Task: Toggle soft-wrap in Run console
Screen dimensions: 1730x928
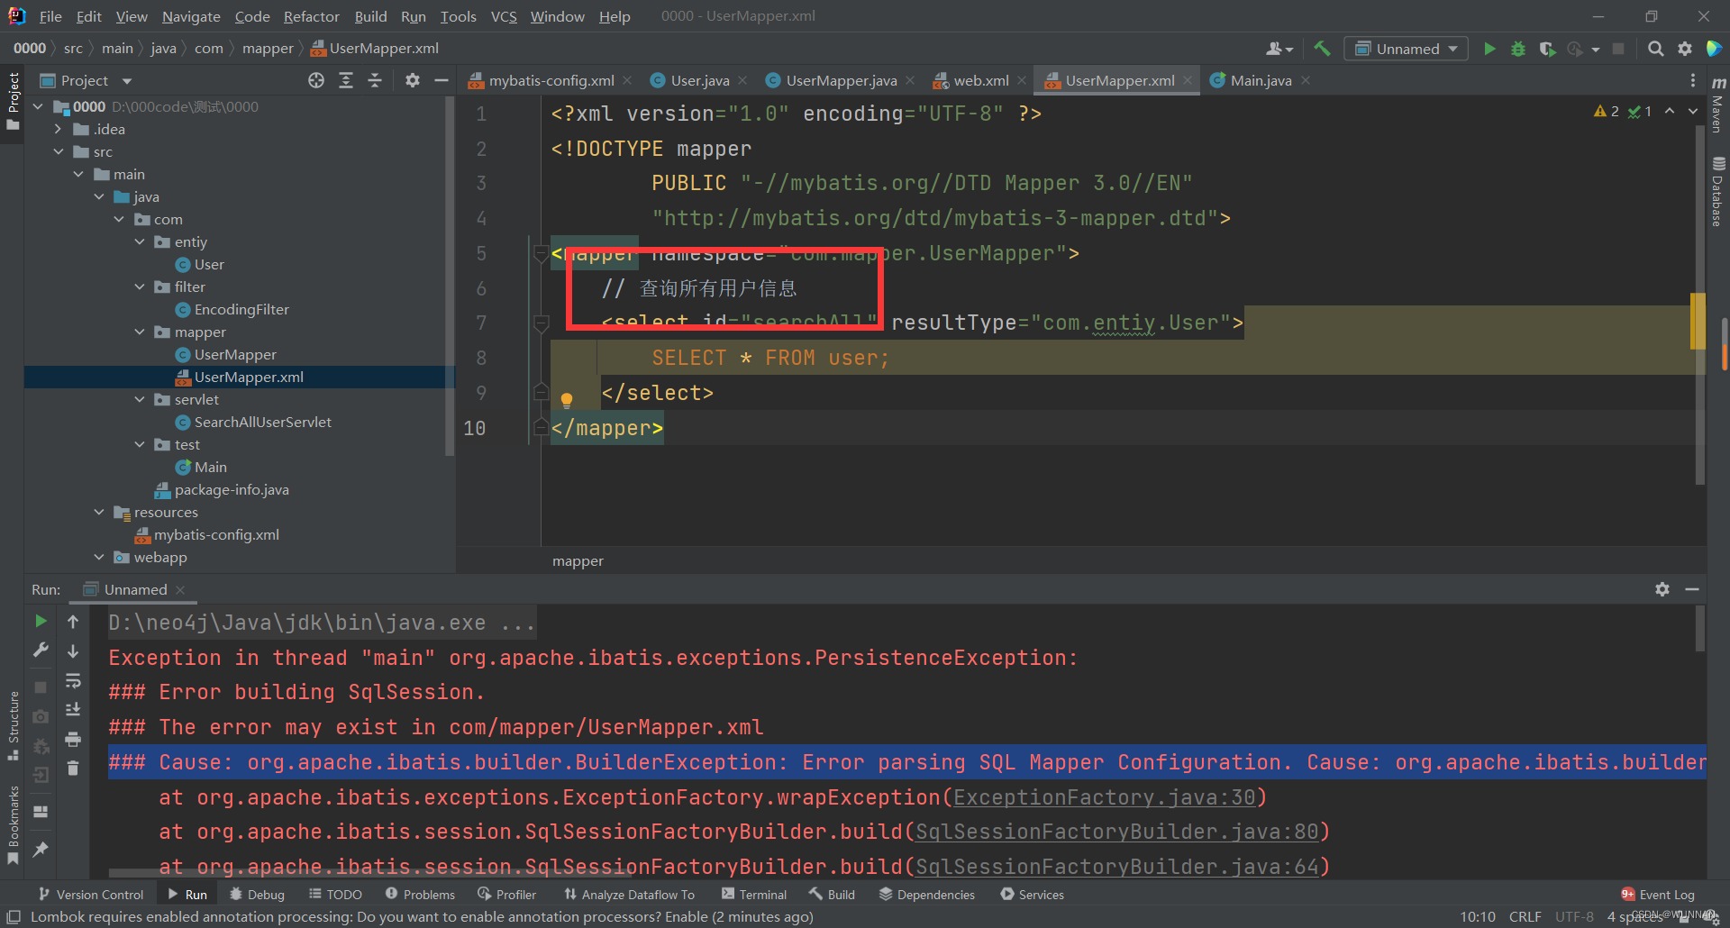Action: [73, 680]
